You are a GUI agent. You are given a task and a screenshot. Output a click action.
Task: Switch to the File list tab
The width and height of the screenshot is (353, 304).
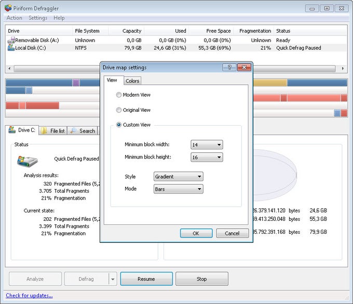click(x=53, y=131)
